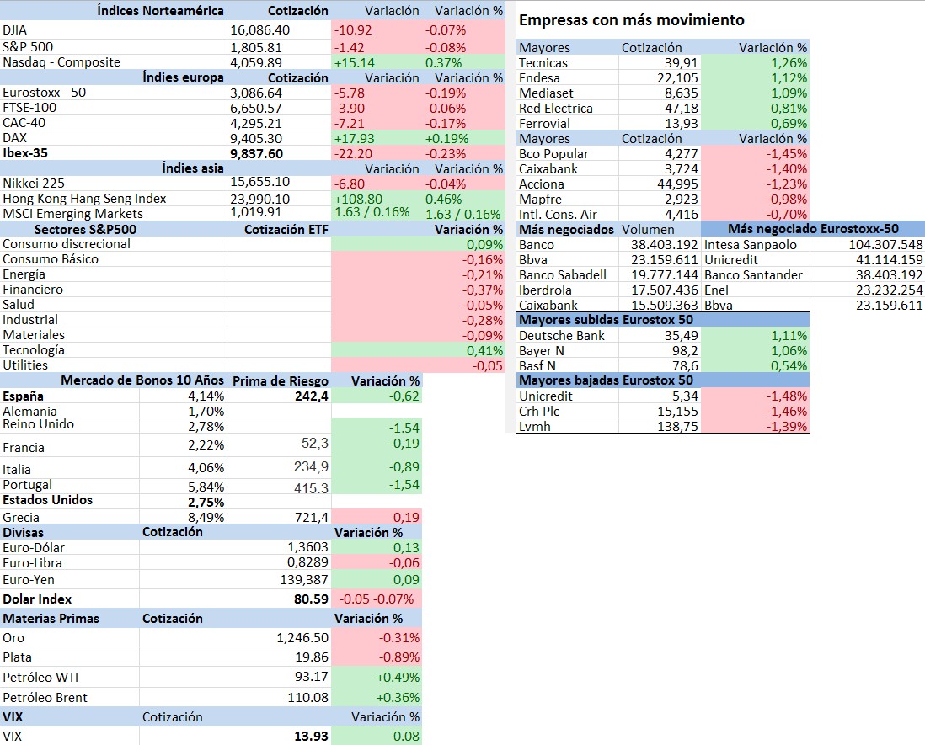Screen dimensions: 925x745
Task: Select the "DJIA" index cell
Action: point(15,30)
